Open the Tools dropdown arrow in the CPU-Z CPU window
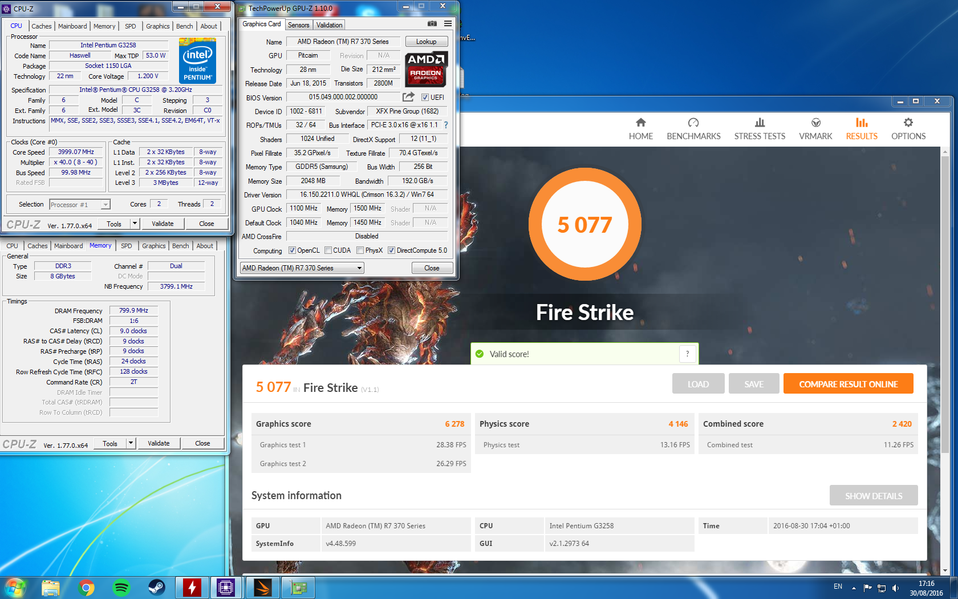This screenshot has height=599, width=958. tap(135, 224)
